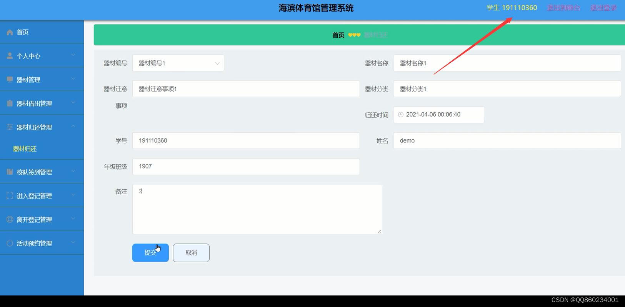Expand the 个人中心 menu chevron
The width and height of the screenshot is (625, 307).
73,55
